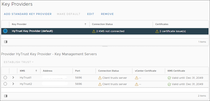
Task: Click sort arrow in Key Provider column header
Action: click(x=85, y=24)
